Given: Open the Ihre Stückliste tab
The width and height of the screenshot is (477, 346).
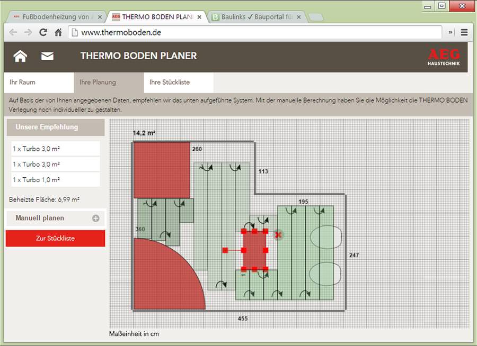Looking at the screenshot, I should click(x=179, y=83).
